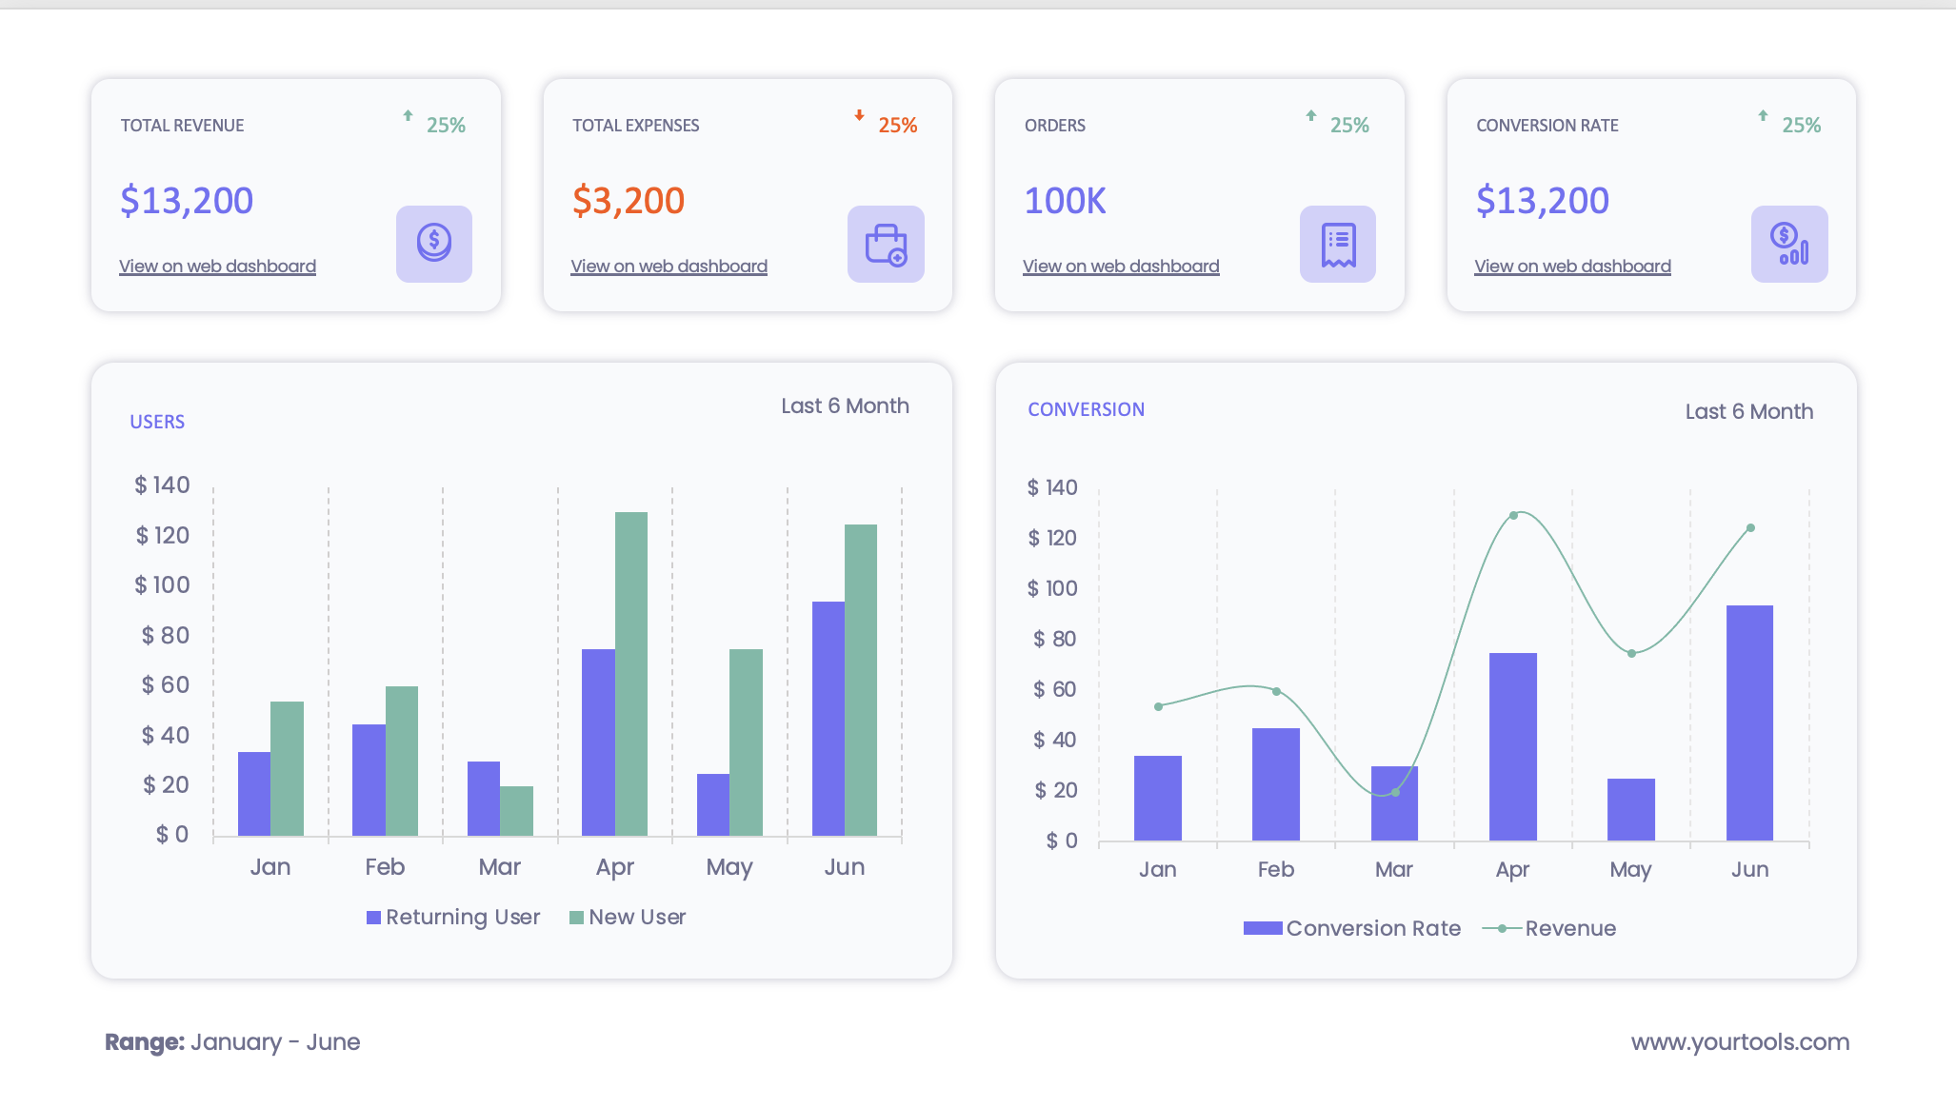Click the 25% figure in Total Expenses card
The image size is (1956, 1108).
[x=898, y=126]
